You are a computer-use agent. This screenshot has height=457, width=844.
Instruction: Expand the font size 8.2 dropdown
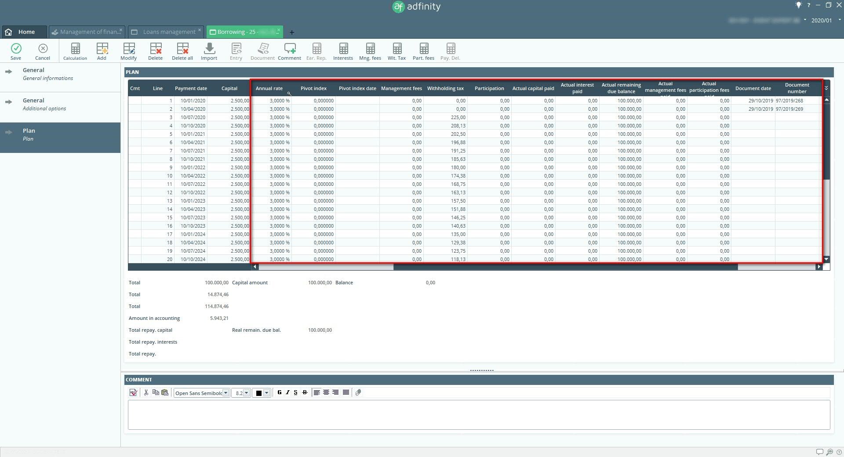246,393
